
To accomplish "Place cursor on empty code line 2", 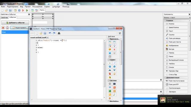I will tap(70, 43).
